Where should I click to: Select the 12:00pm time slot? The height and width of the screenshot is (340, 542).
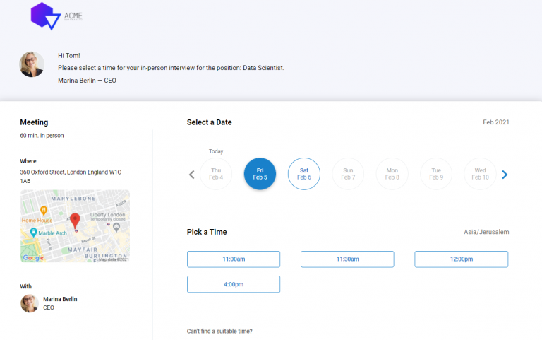(461, 259)
